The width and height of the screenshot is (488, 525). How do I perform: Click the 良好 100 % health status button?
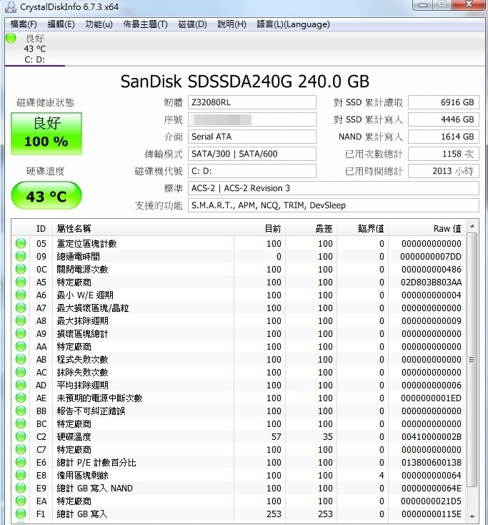point(46,134)
